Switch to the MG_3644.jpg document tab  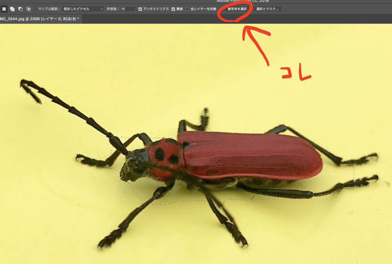click(39, 18)
